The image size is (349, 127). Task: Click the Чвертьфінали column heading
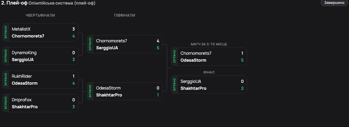click(x=40, y=15)
